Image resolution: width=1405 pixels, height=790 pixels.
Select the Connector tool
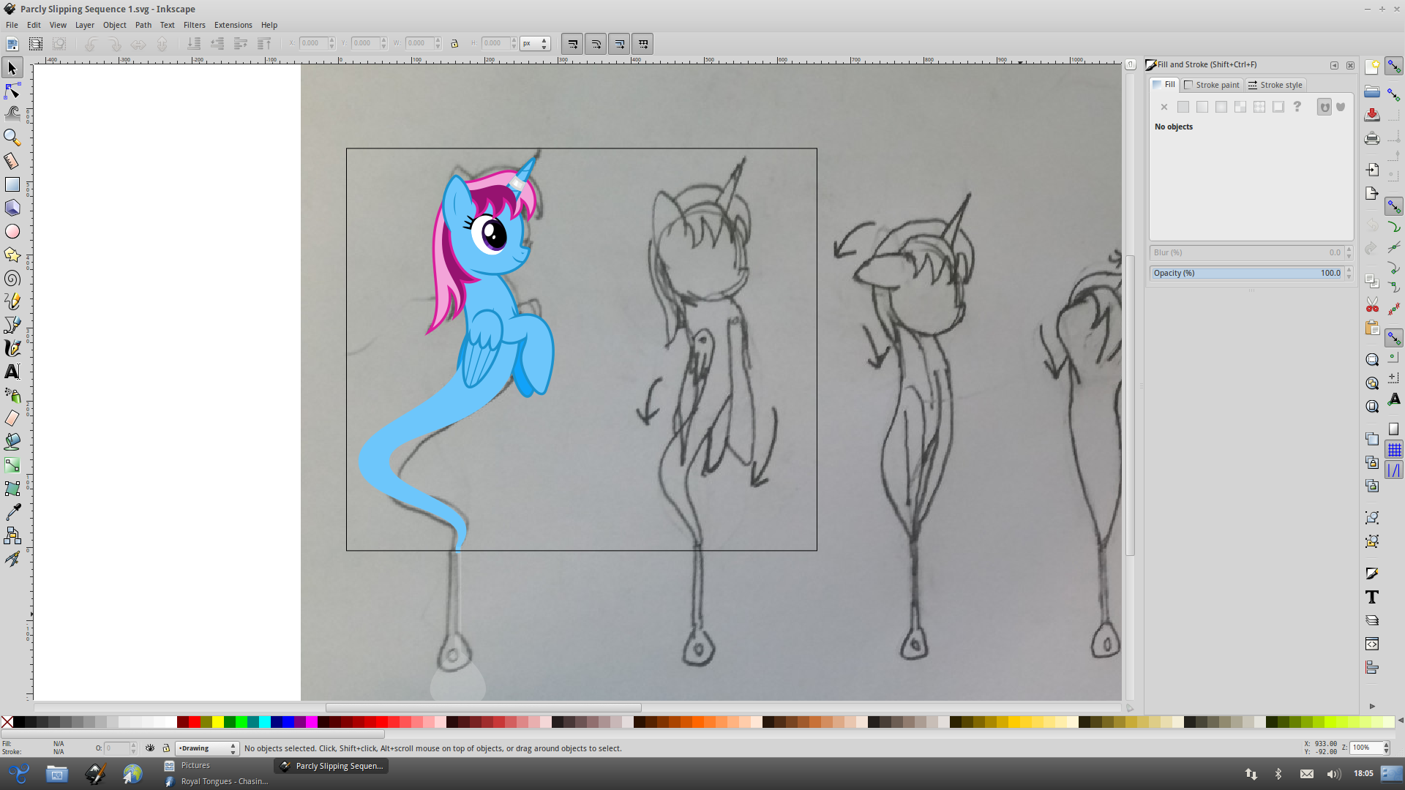pos(12,535)
